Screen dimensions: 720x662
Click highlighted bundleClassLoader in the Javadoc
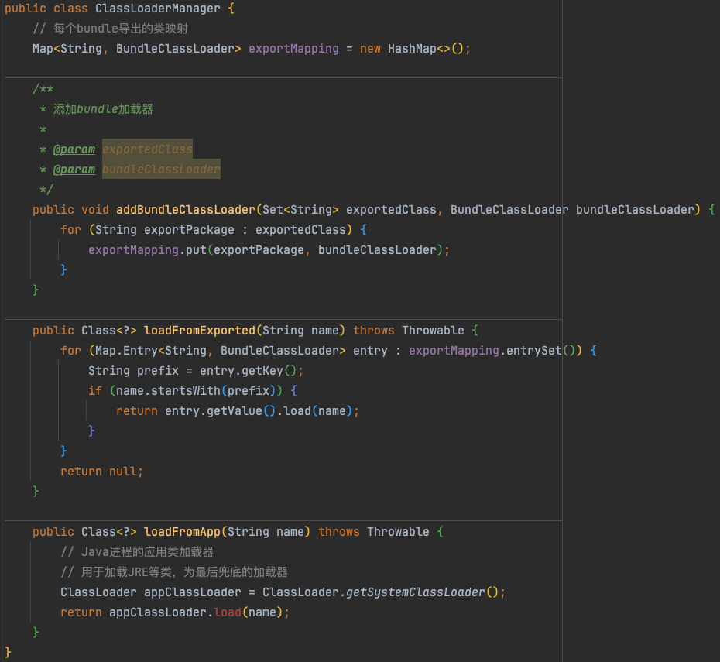tap(161, 170)
